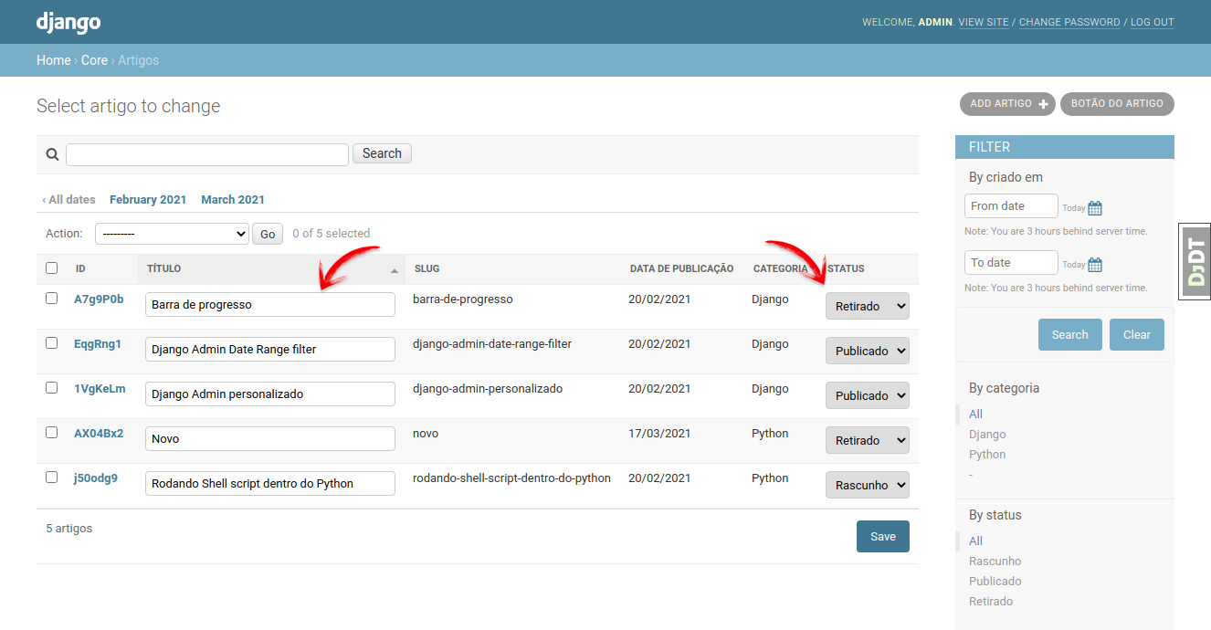This screenshot has height=630, width=1211.
Task: Expand the Rascunho status dropdown
Action: pyautogui.click(x=868, y=485)
